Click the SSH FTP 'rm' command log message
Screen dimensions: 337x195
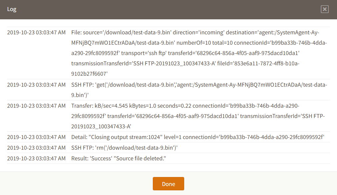coord(124,148)
